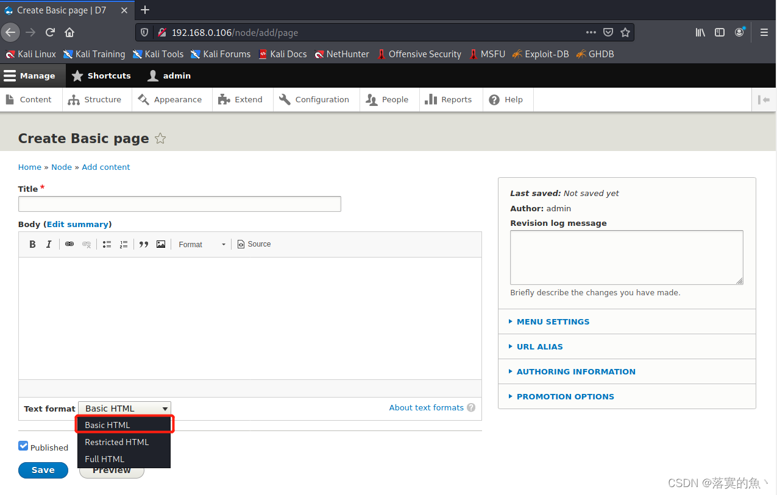Click the Bold icon in editor toolbar
This screenshot has height=495, width=777.
[x=33, y=244]
